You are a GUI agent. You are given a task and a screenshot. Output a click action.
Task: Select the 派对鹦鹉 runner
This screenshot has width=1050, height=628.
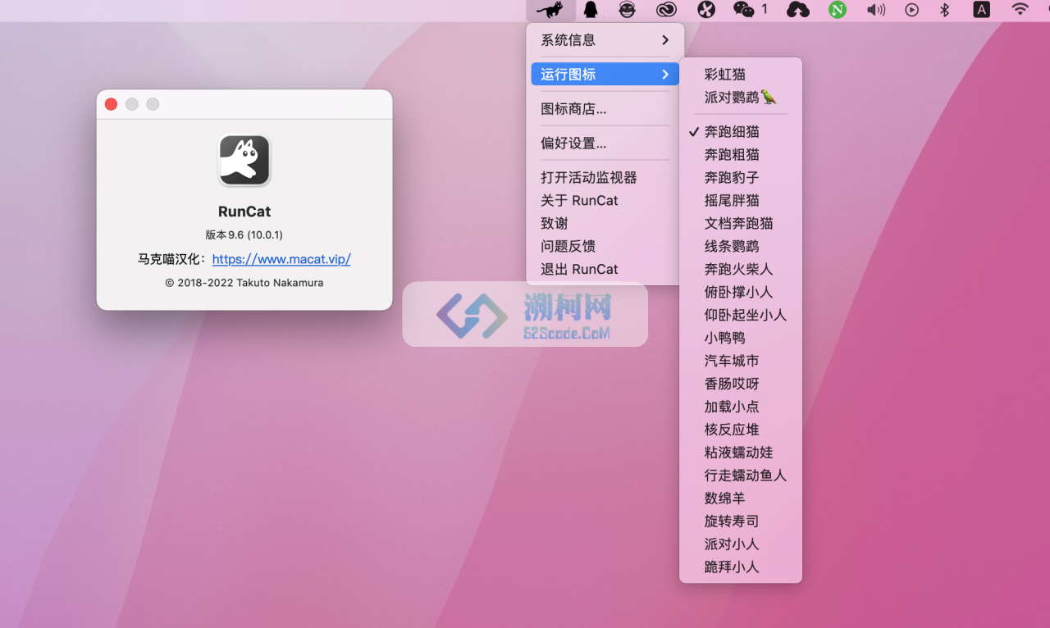click(x=741, y=97)
